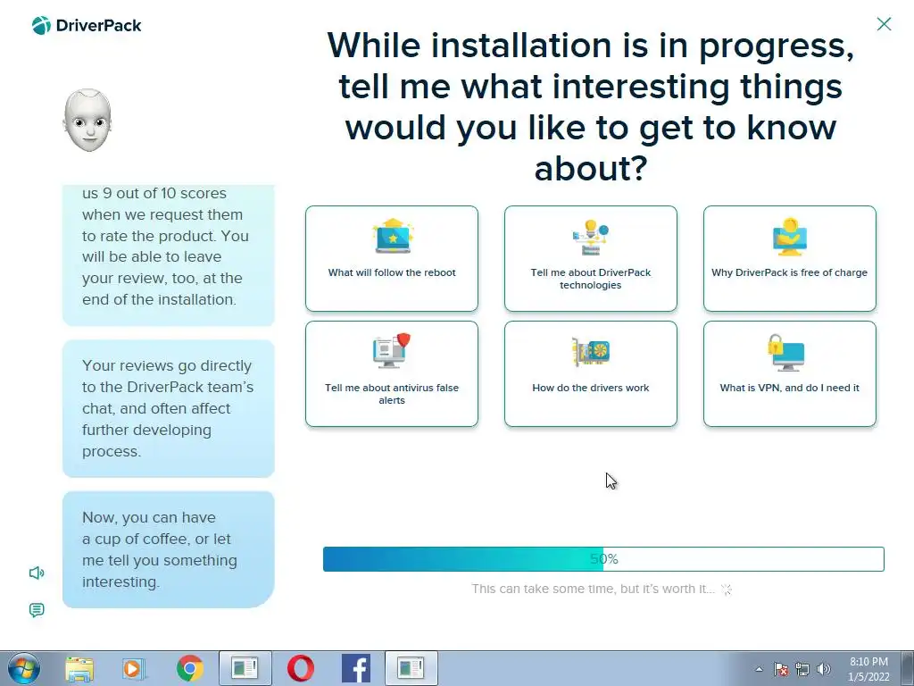This screenshot has height=686, width=914.
Task: Close the DriverPack window with X
Action: click(x=884, y=24)
